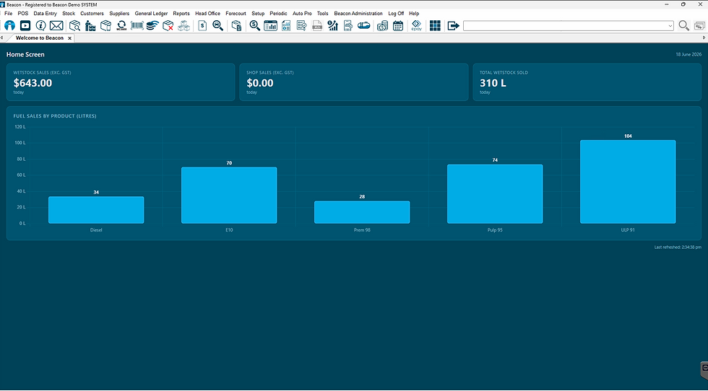Click the barcode toolbar icon
The height and width of the screenshot is (391, 708).
[x=137, y=26]
